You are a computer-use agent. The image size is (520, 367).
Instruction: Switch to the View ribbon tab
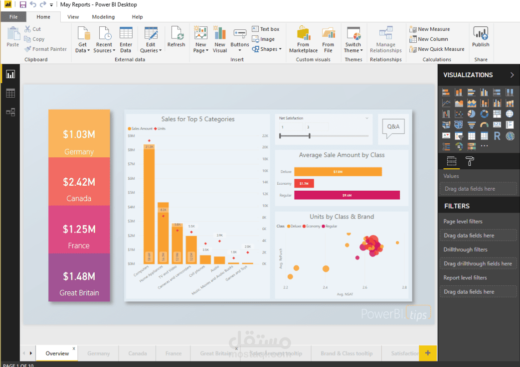pyautogui.click(x=73, y=17)
